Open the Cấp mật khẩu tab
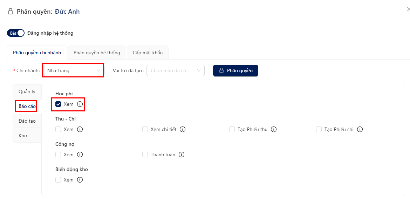Screen dimensions: 410x199 (148, 53)
